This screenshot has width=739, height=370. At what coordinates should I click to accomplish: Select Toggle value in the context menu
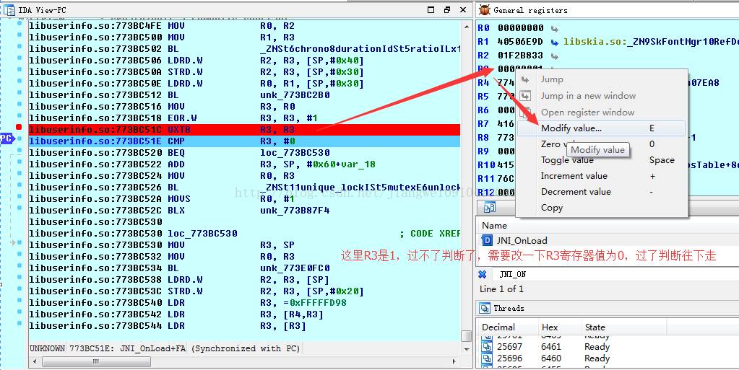(x=601, y=160)
